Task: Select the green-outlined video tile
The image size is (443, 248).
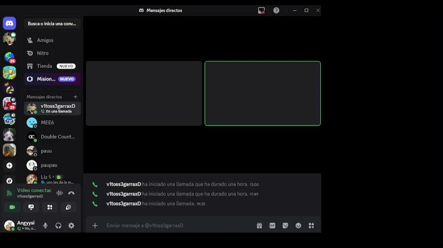Action: click(263, 93)
